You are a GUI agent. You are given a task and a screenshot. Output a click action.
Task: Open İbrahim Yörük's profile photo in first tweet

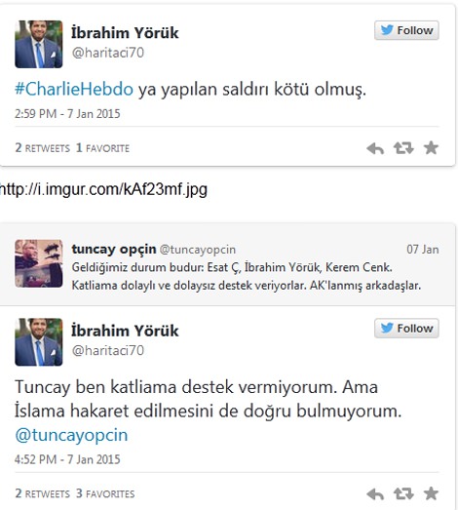(39, 44)
